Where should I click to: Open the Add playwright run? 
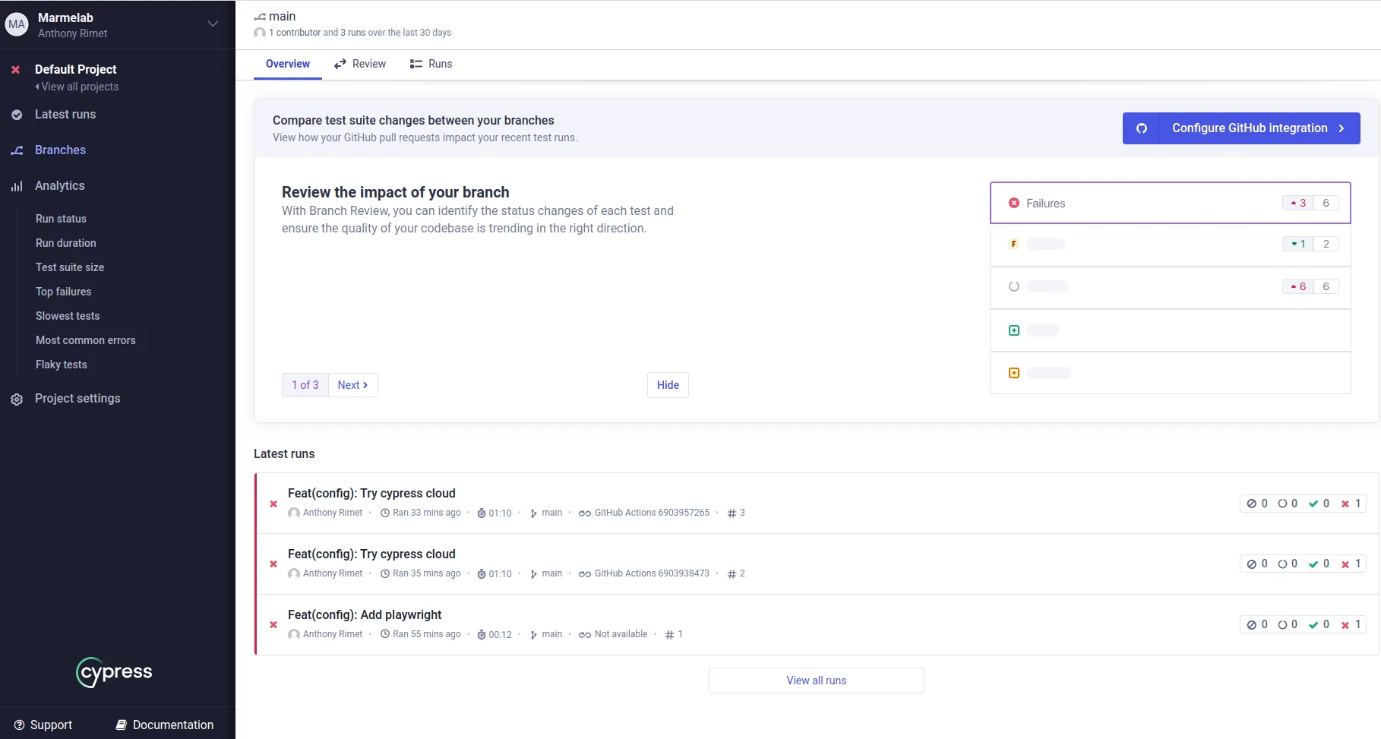pyautogui.click(x=365, y=614)
